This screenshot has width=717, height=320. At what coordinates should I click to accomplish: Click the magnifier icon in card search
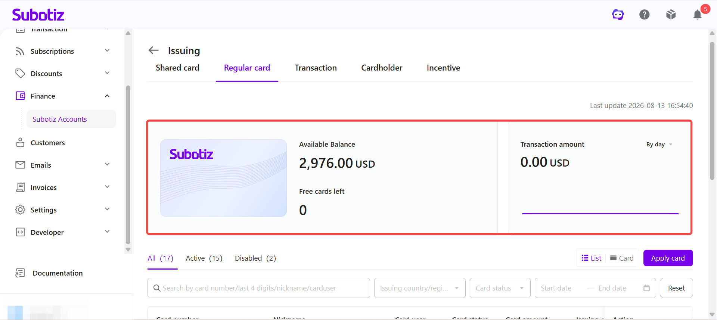(x=157, y=288)
